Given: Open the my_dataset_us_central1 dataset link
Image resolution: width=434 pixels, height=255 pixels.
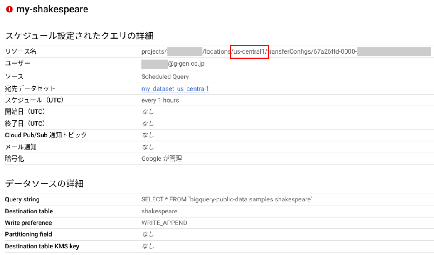Looking at the screenshot, I should (x=175, y=89).
